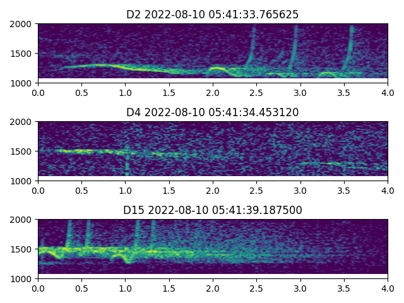Click the vertical streak at 1.0s in D4
The height and width of the screenshot is (303, 404).
pyautogui.click(x=127, y=161)
